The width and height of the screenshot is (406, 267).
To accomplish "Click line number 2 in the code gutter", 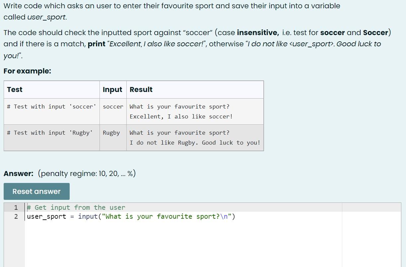I will [16, 216].
